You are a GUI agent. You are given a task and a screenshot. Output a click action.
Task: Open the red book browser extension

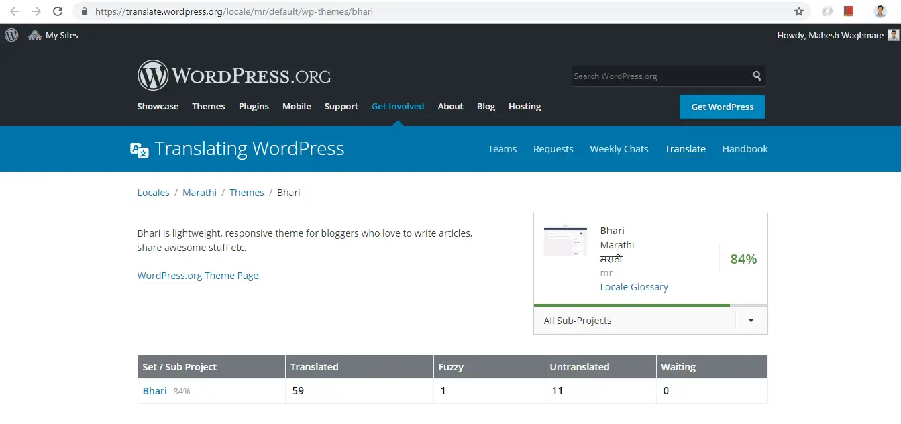849,11
